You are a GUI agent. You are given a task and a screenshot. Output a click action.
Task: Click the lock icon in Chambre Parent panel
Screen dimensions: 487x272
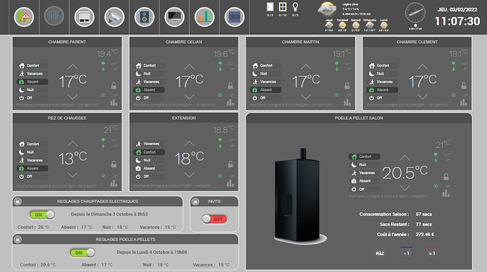click(114, 85)
